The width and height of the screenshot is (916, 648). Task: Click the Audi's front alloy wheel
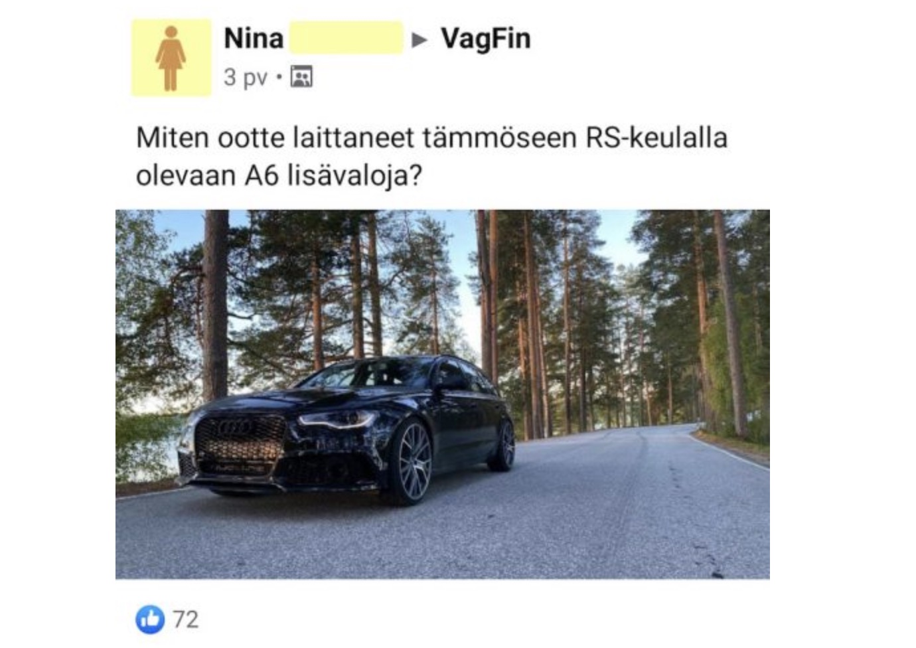[x=411, y=463]
